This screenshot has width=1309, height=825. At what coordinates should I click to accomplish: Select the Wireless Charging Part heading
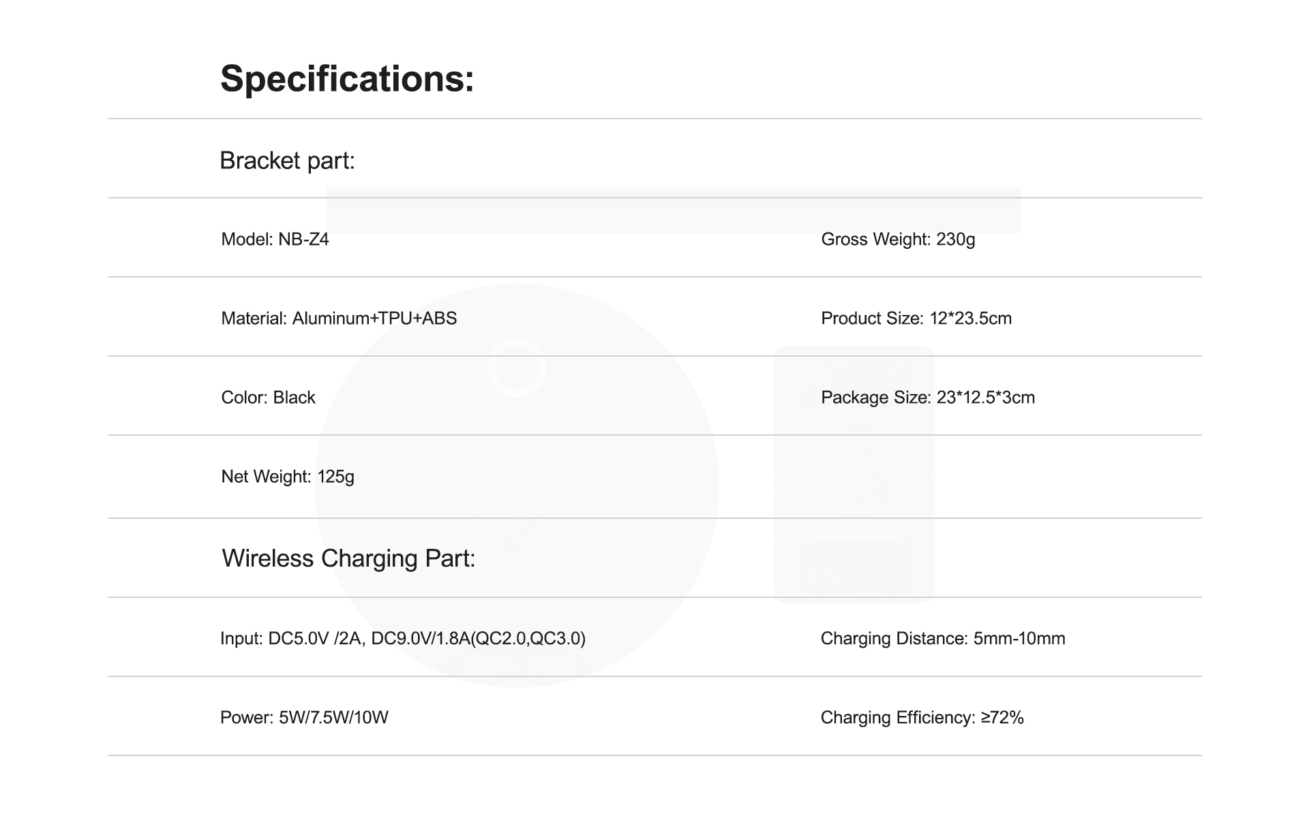[x=348, y=558]
